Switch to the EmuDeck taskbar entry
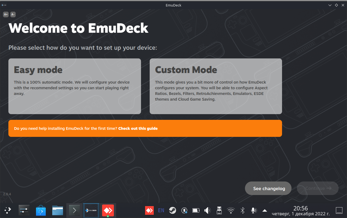Viewport: 347px width, 218px height. click(91, 210)
